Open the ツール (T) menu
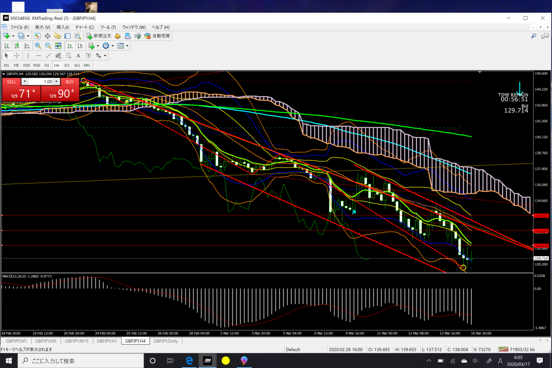552x368 pixels. coord(108,27)
